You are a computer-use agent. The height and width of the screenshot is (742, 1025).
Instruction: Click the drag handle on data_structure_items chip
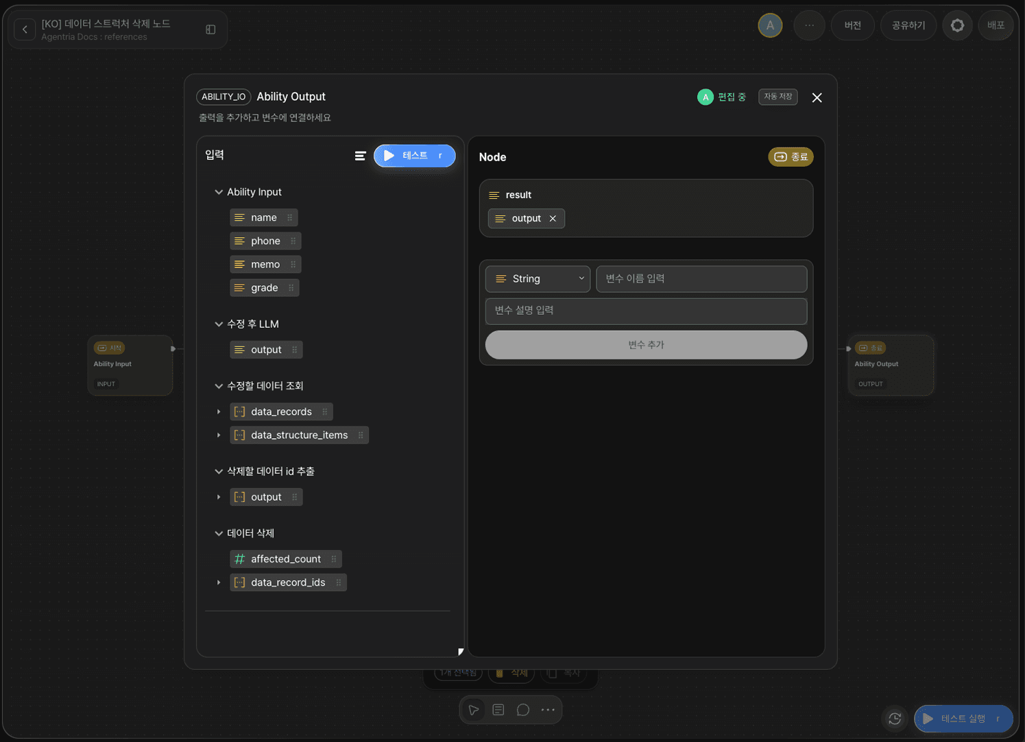[x=361, y=435]
